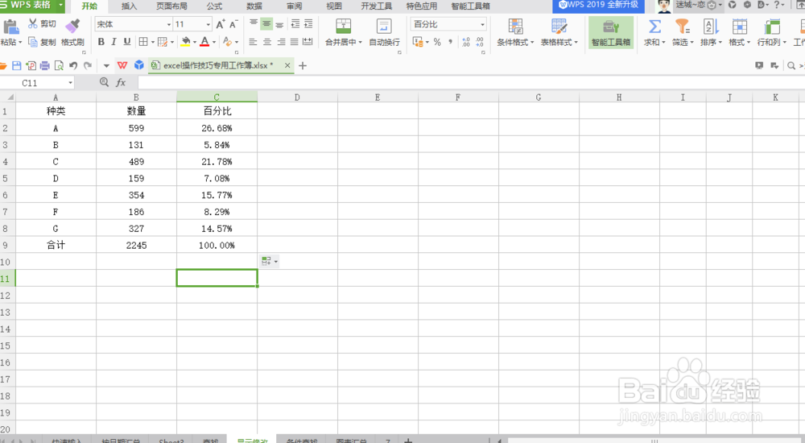Click the fill color bucket icon
This screenshot has width=805, height=443.
coord(186,42)
